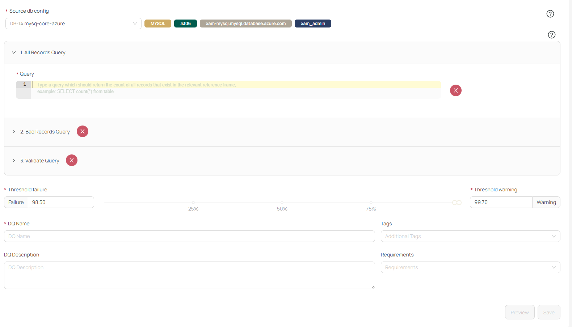Open the Requirements dropdown
Viewport: 572px width, 327px height.
470,267
